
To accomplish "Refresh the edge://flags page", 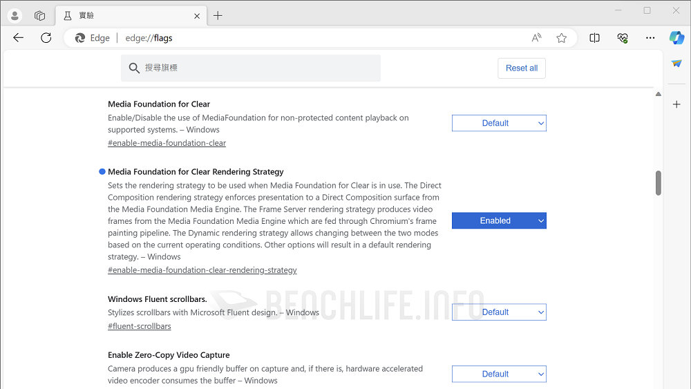I will click(46, 38).
